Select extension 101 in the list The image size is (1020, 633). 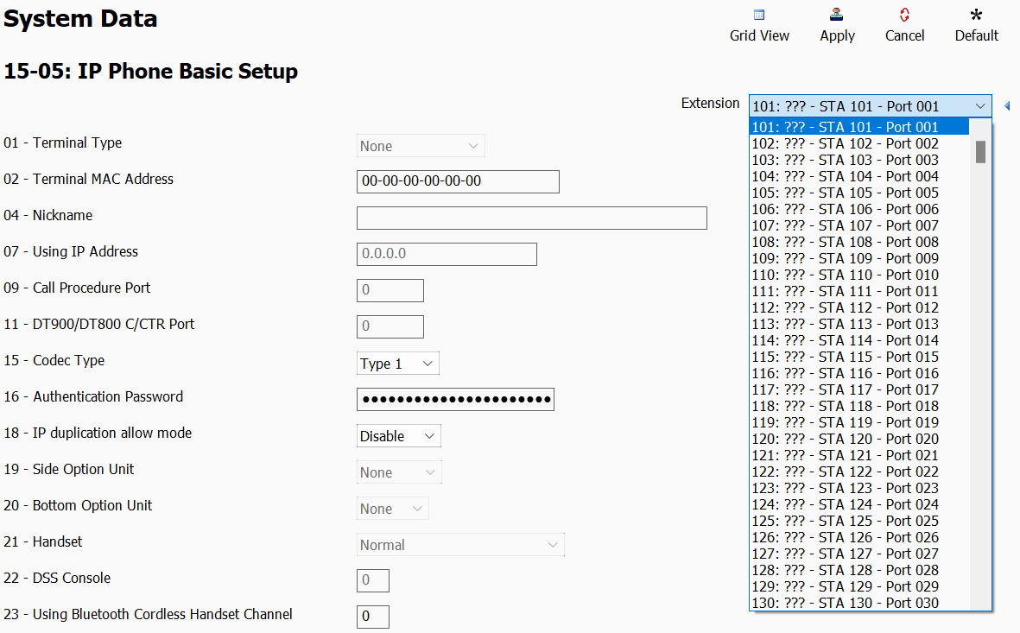(859, 127)
